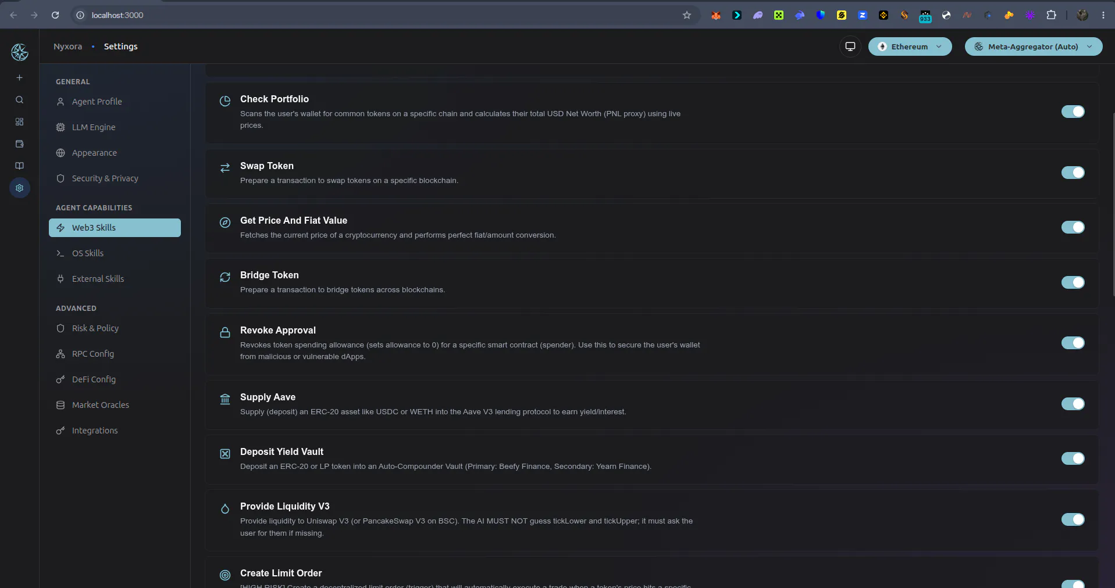Disable the Deposit Yield Vault toggle
Screen dimensions: 1115x588
click(1073, 458)
